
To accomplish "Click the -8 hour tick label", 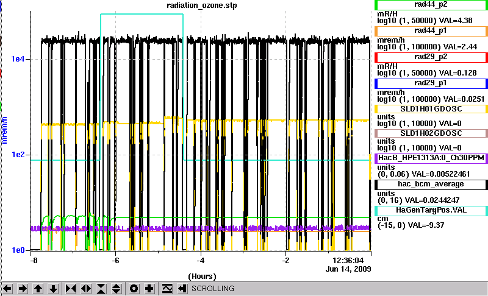I will click(34, 260).
